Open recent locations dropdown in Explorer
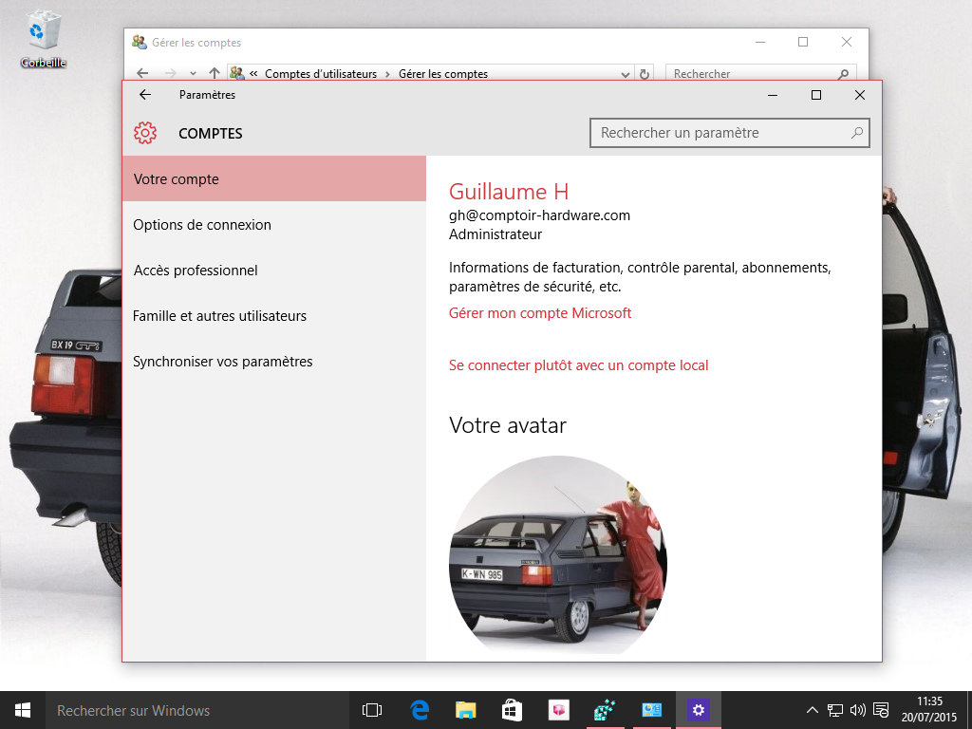 pyautogui.click(x=193, y=74)
